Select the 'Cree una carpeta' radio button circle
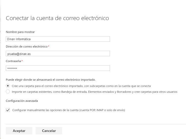The image size is (186, 139). pos(8,86)
